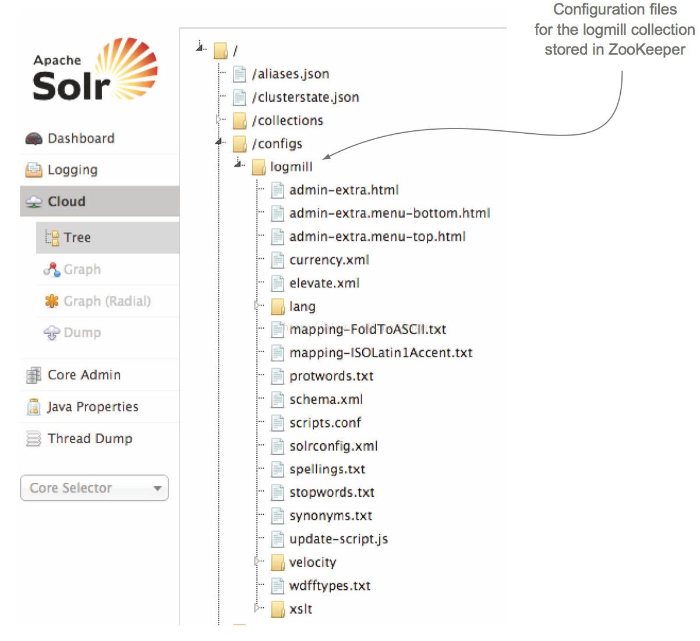Select /clusterstate.json in tree
The image size is (700, 641).
(306, 98)
